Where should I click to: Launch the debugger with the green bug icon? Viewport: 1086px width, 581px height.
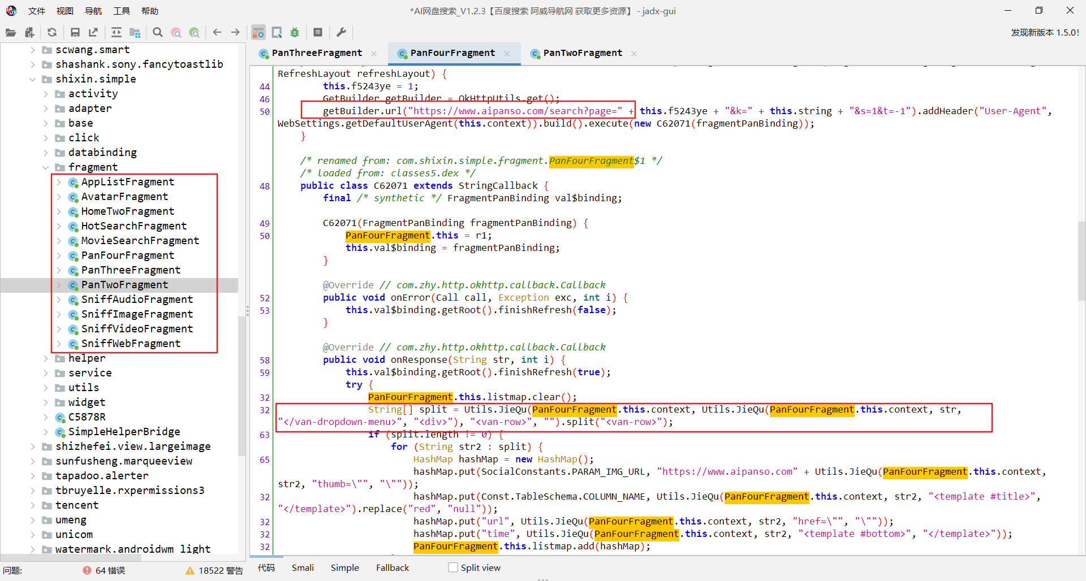pyautogui.click(x=295, y=33)
